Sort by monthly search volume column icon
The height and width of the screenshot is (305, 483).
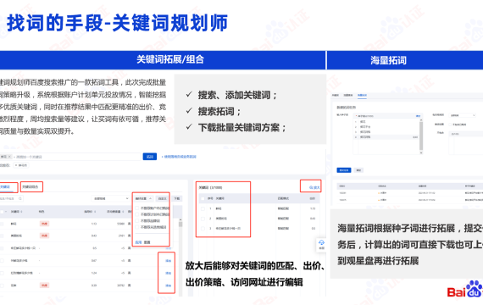(x=123, y=212)
